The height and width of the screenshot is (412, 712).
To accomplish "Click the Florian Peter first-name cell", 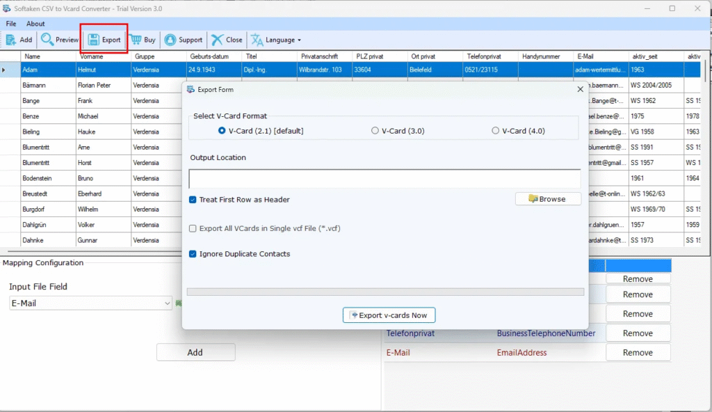I will click(104, 85).
